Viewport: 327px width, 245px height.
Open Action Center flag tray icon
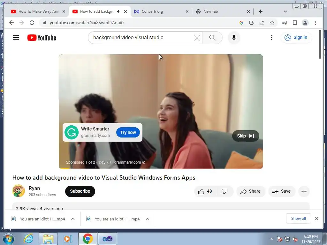[x=279, y=239]
